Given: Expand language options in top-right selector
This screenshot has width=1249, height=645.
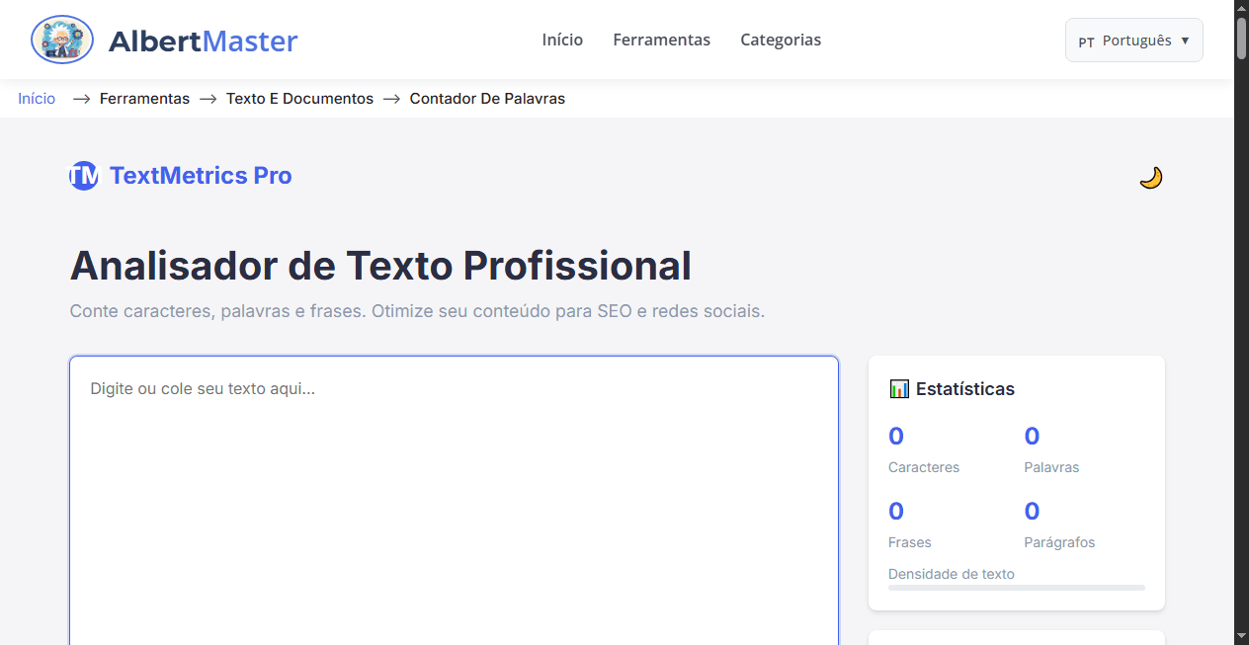Looking at the screenshot, I should tap(1133, 40).
